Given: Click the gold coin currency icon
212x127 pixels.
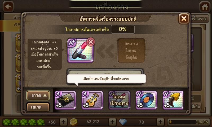Looking at the screenshot, I should click(x=73, y=122).
